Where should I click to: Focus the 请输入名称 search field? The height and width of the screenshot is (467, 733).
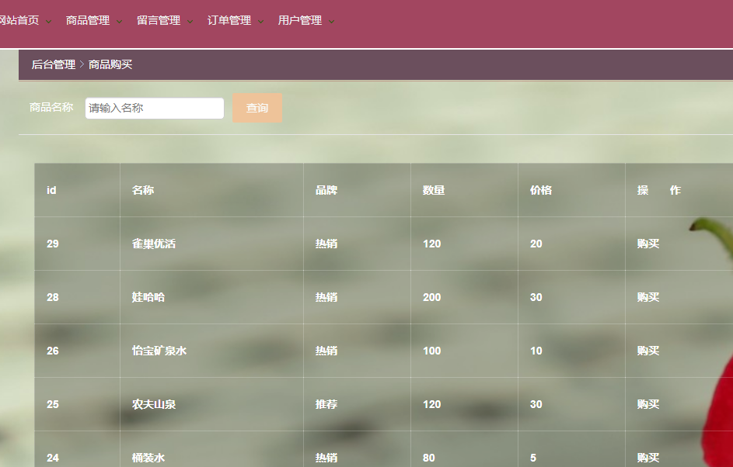coord(154,109)
